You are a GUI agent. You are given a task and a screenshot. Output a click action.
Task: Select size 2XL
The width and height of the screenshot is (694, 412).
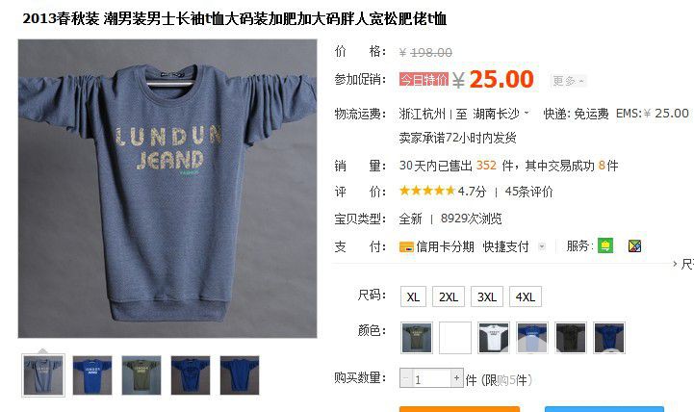pos(449,296)
